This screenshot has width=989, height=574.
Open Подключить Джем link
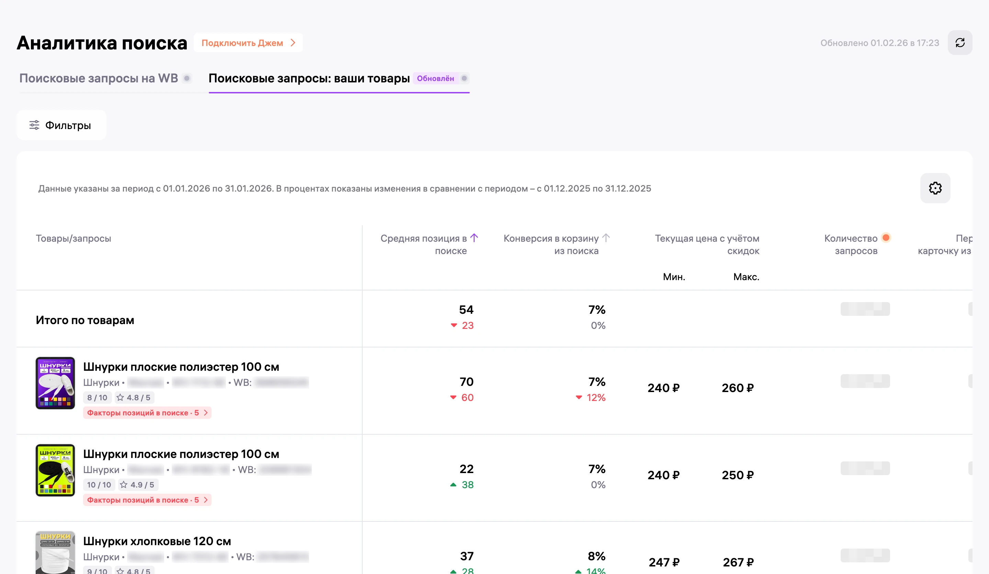(248, 43)
